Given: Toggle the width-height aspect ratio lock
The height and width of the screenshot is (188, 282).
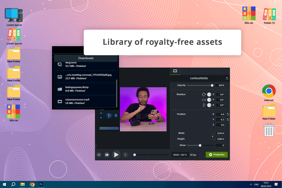Looking at the screenshot, I should (x=213, y=136).
